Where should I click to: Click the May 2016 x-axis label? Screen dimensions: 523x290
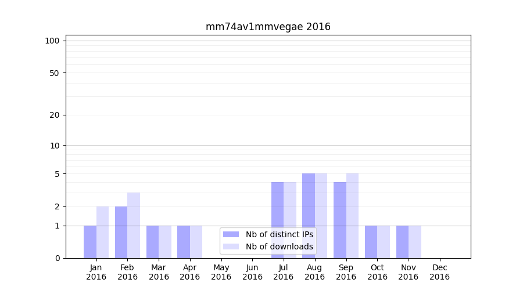pos(221,272)
